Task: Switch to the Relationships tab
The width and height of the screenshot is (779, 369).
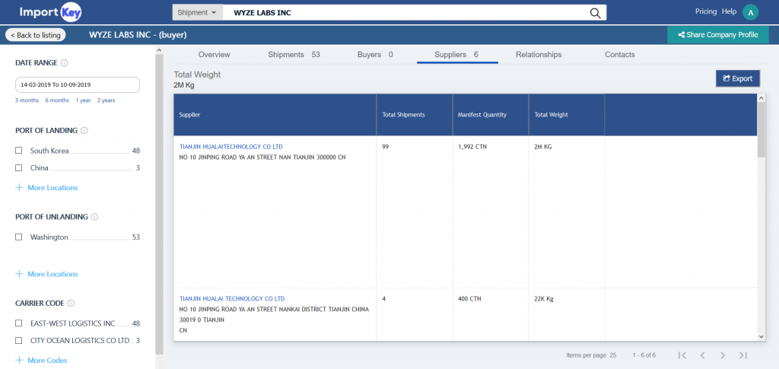Action: tap(539, 55)
